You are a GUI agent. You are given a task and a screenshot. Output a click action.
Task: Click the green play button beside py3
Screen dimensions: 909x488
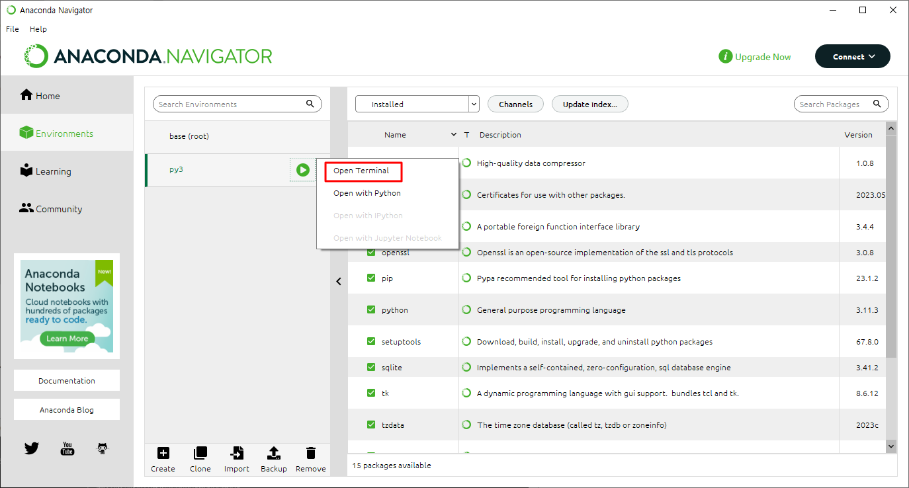[303, 170]
